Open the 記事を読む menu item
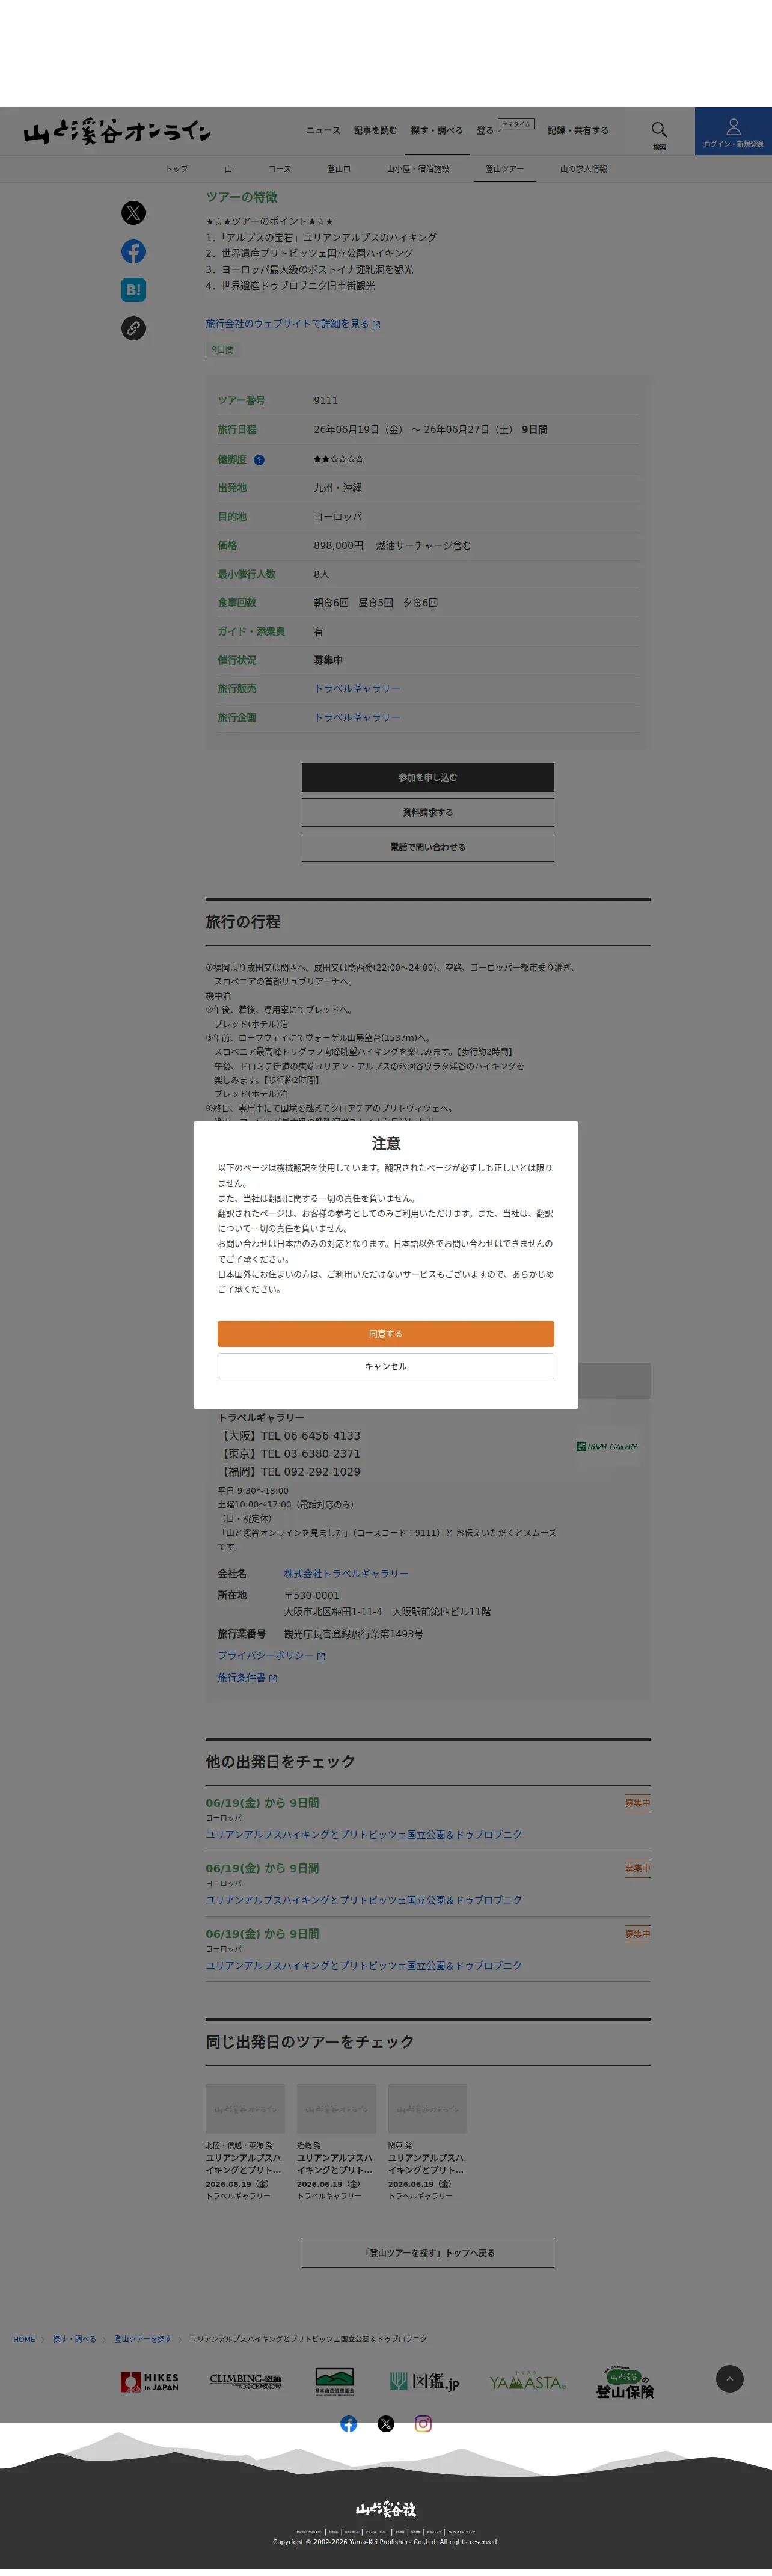772x2576 pixels. pyautogui.click(x=375, y=130)
